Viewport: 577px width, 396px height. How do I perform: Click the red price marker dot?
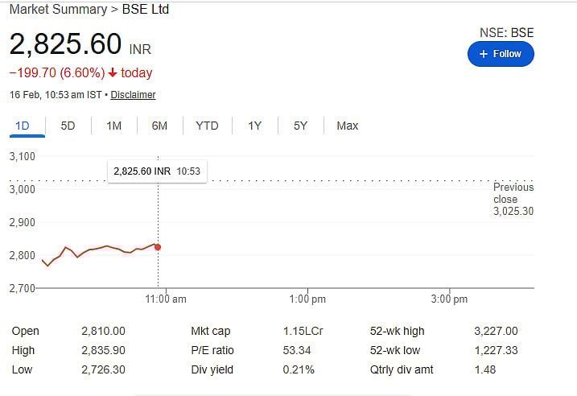[x=157, y=247]
